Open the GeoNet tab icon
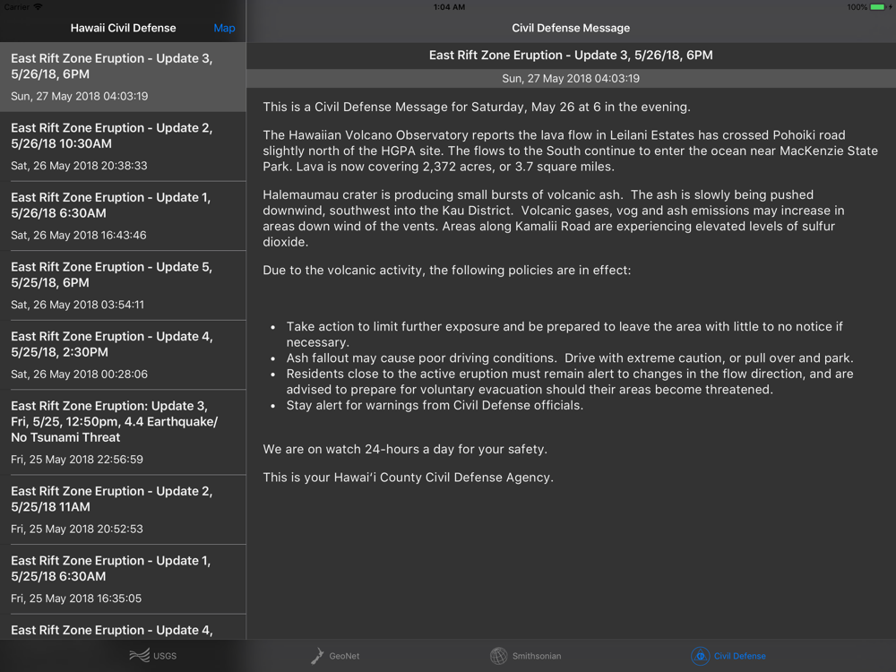The height and width of the screenshot is (672, 896). point(317,656)
